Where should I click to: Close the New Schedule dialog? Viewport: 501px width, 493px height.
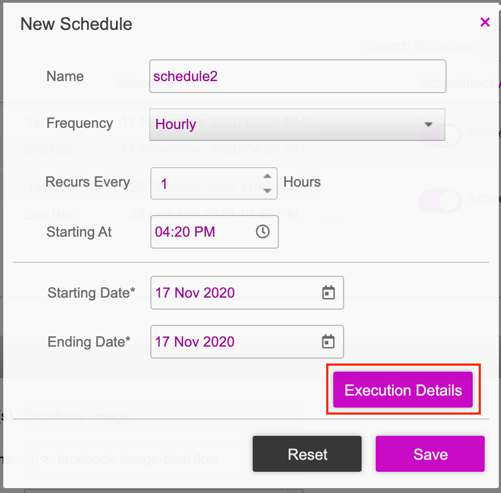coord(485,22)
